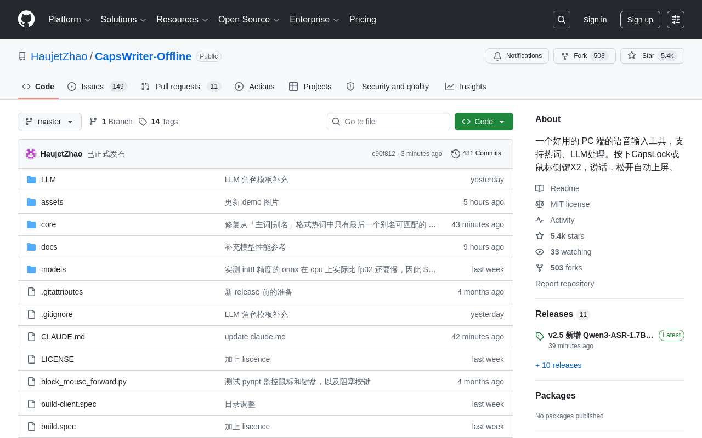Click the repository book icon

click(22, 56)
